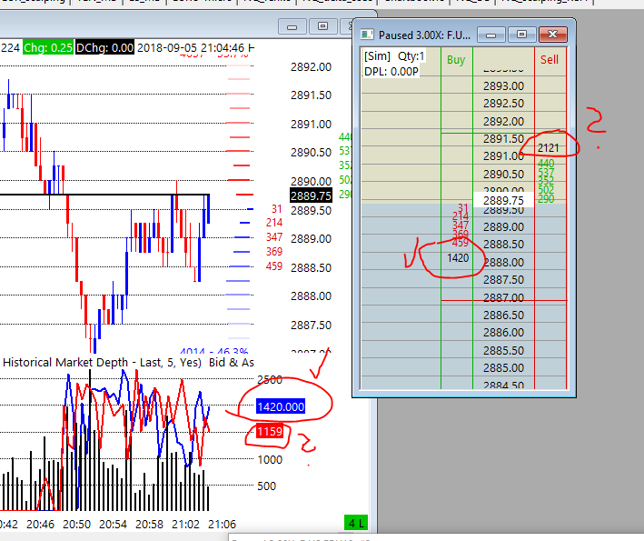Click the Sell column header in DOM
This screenshot has width=644, height=541.
tap(550, 60)
